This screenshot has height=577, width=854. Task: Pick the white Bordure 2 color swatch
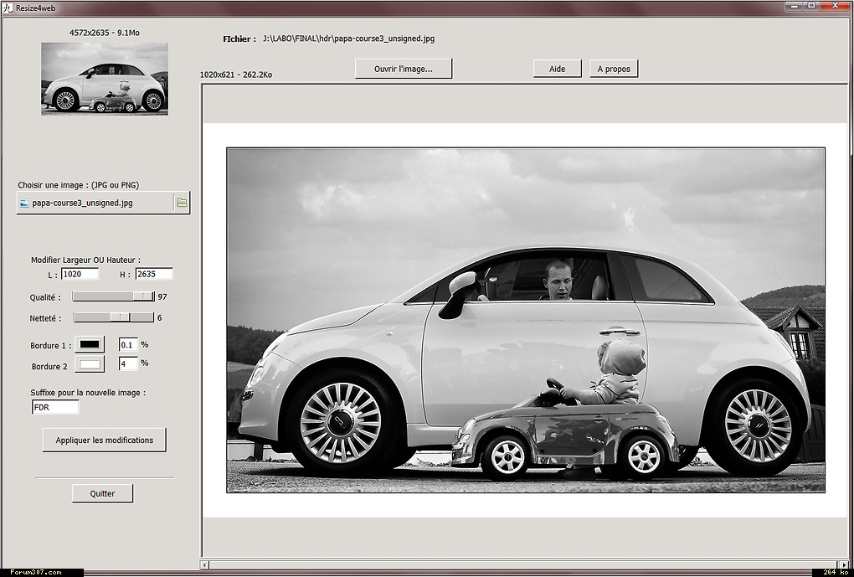coord(90,364)
